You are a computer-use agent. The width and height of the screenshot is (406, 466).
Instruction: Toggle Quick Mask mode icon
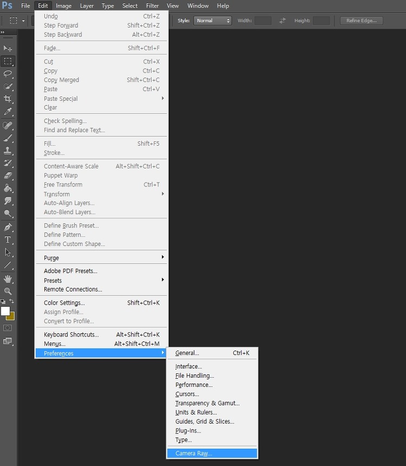click(x=8, y=328)
